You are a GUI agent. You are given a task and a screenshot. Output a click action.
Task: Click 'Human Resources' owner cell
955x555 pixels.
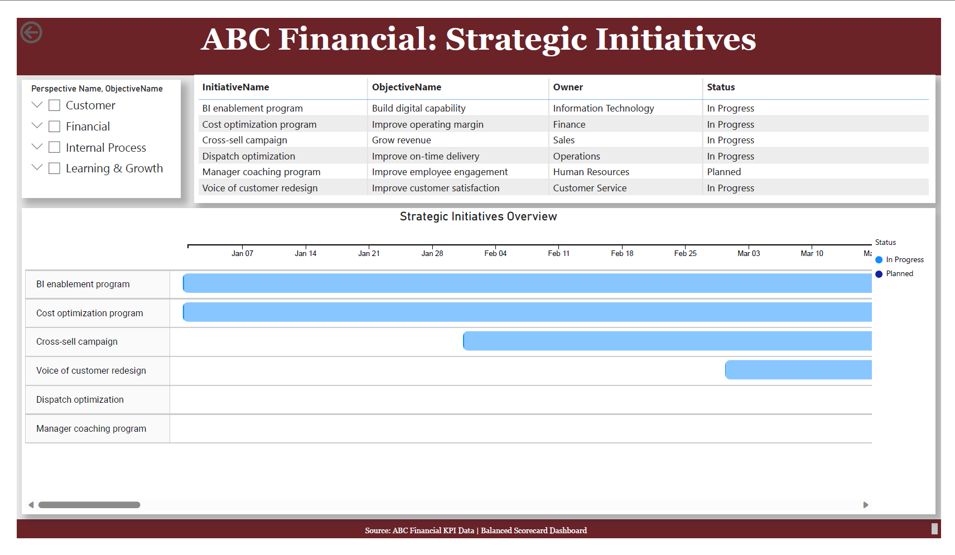coord(591,172)
